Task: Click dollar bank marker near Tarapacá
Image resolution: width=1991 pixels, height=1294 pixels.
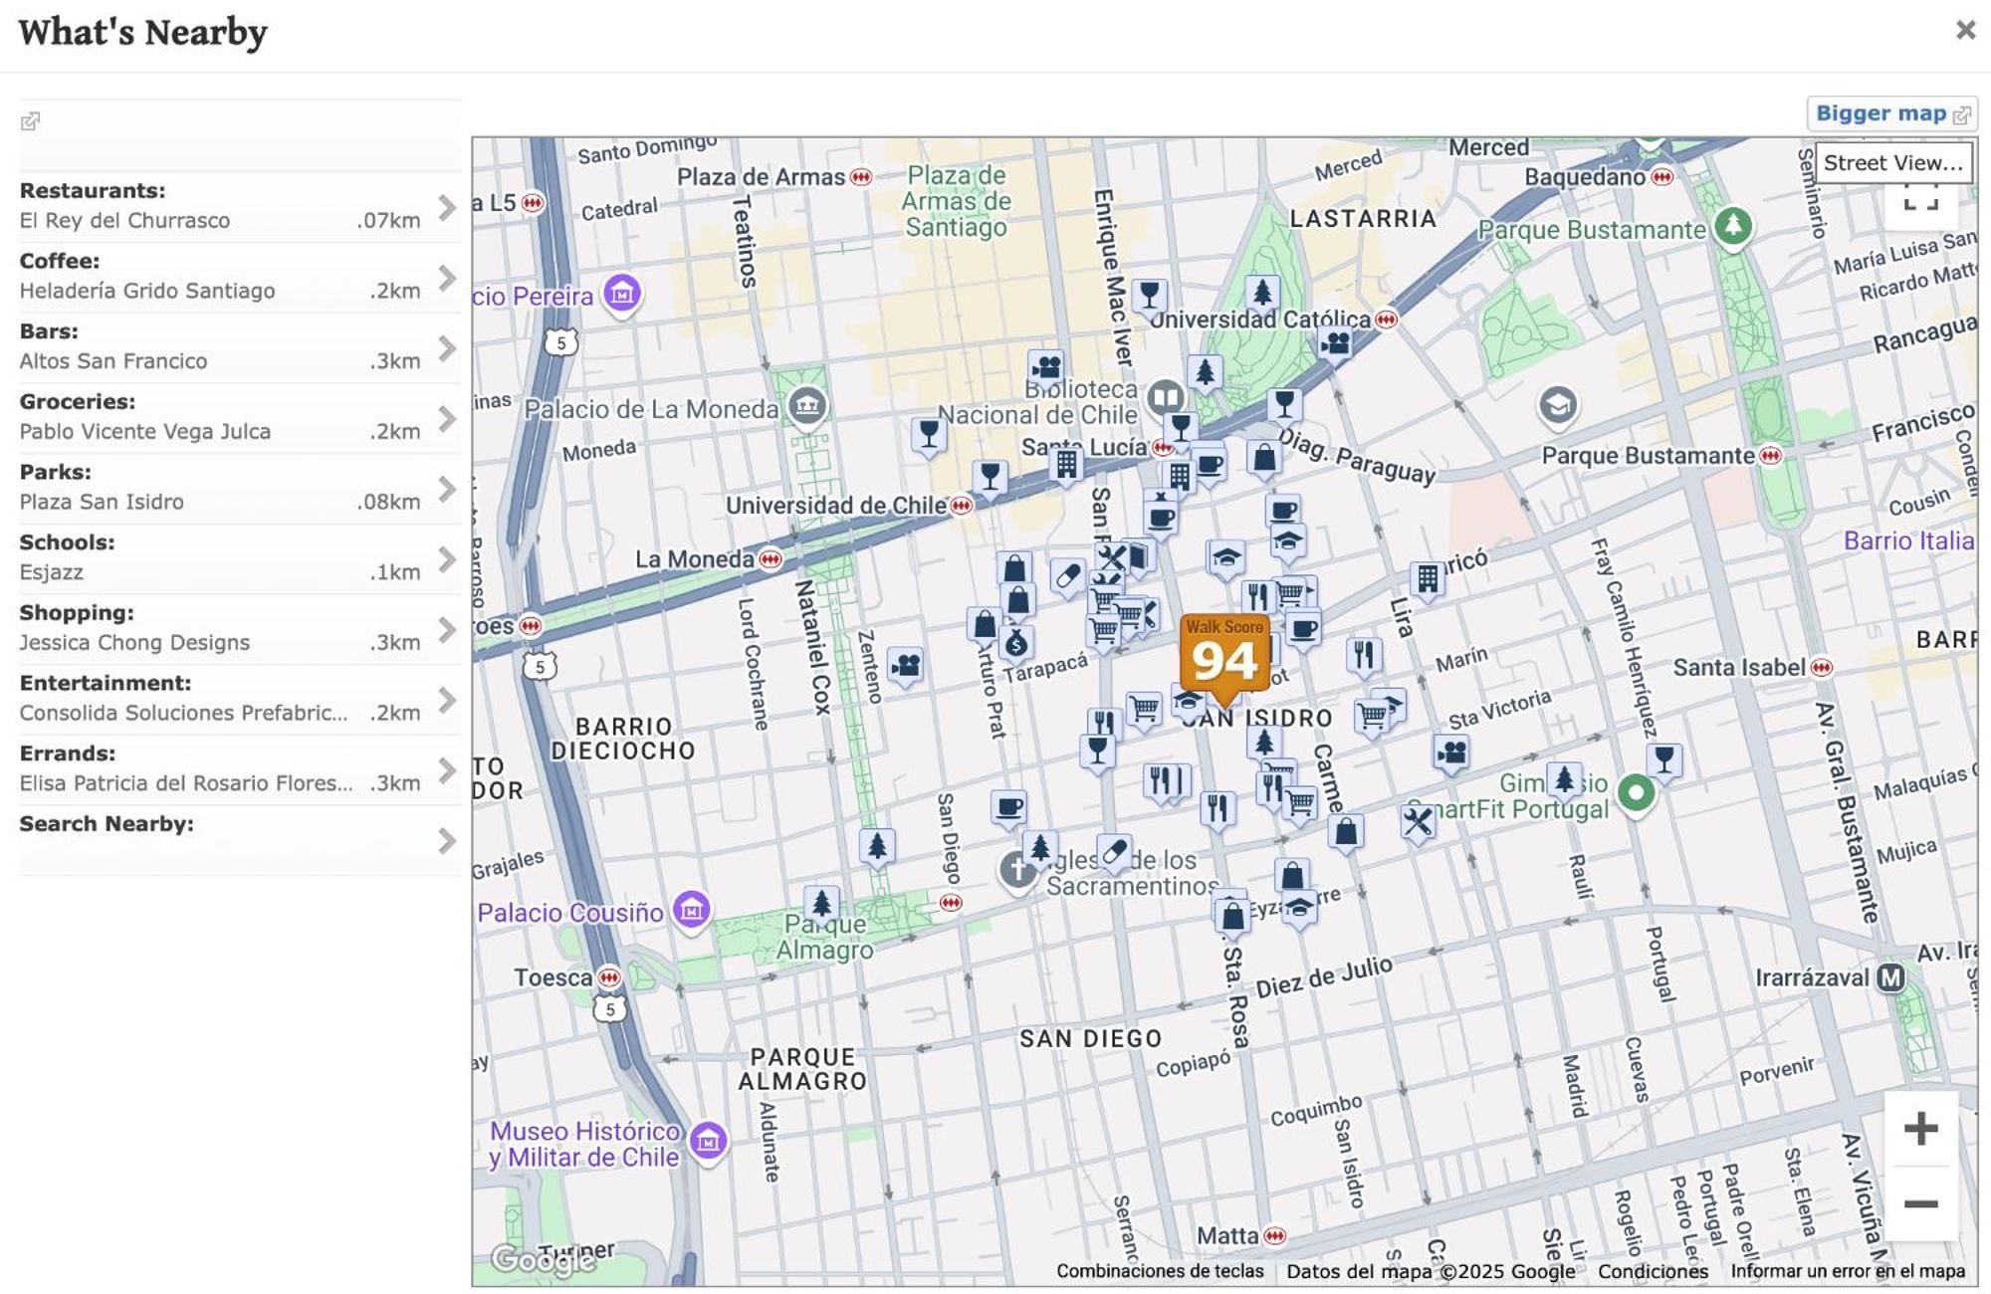Action: [1015, 644]
